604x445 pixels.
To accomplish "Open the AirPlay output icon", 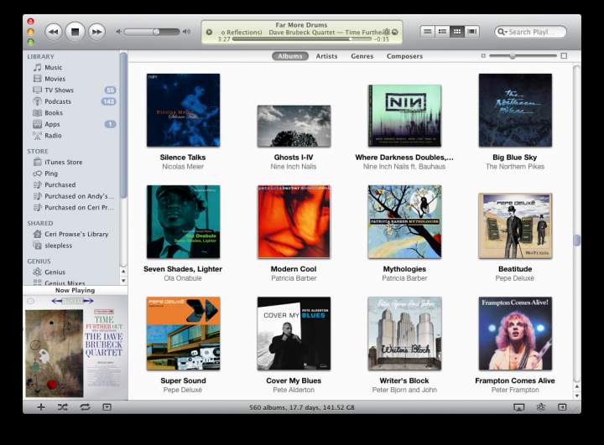I will click(519, 407).
